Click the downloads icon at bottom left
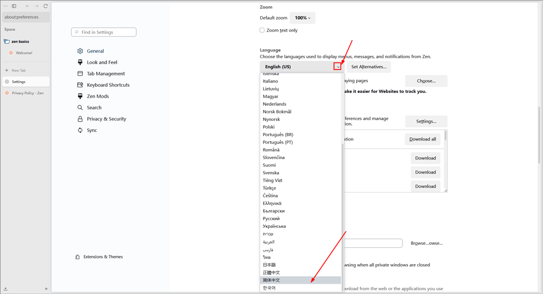Image resolution: width=543 pixels, height=294 pixels. [5, 289]
